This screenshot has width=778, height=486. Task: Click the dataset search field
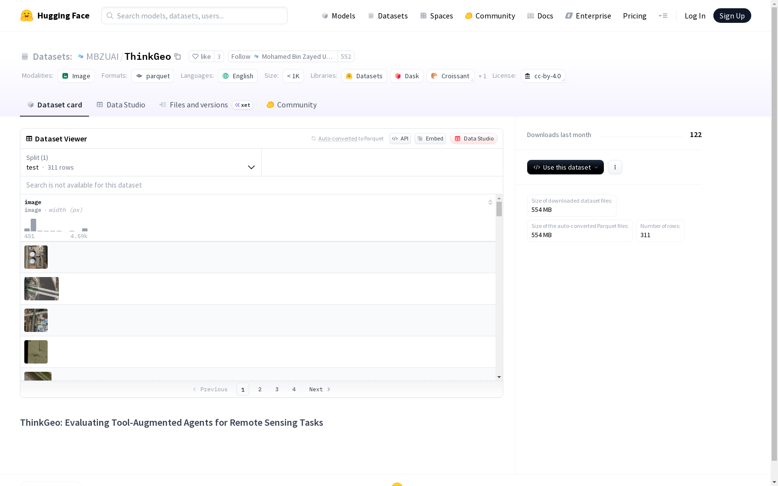[262, 185]
